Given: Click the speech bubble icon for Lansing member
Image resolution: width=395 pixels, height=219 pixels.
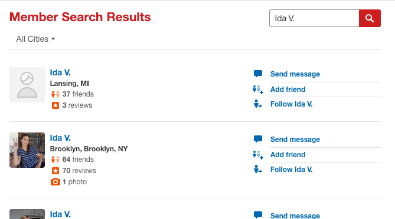Looking at the screenshot, I should [x=258, y=74].
